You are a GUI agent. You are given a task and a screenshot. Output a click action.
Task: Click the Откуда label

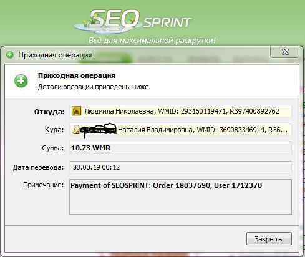point(49,112)
